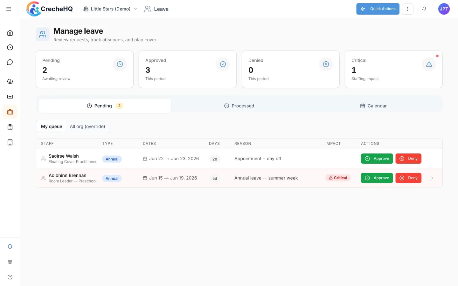Open the settings gear sidebar icon
The height and width of the screenshot is (286, 458).
pos(10,262)
